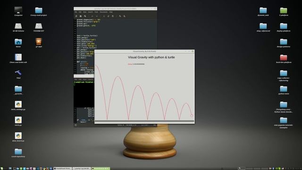Select the Tiled application launcher icon
Screen dimensions: 302x170
pos(18,74)
